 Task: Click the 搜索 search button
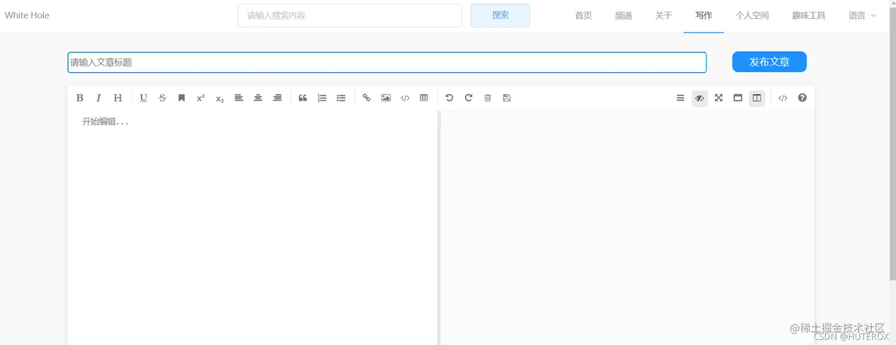point(500,15)
